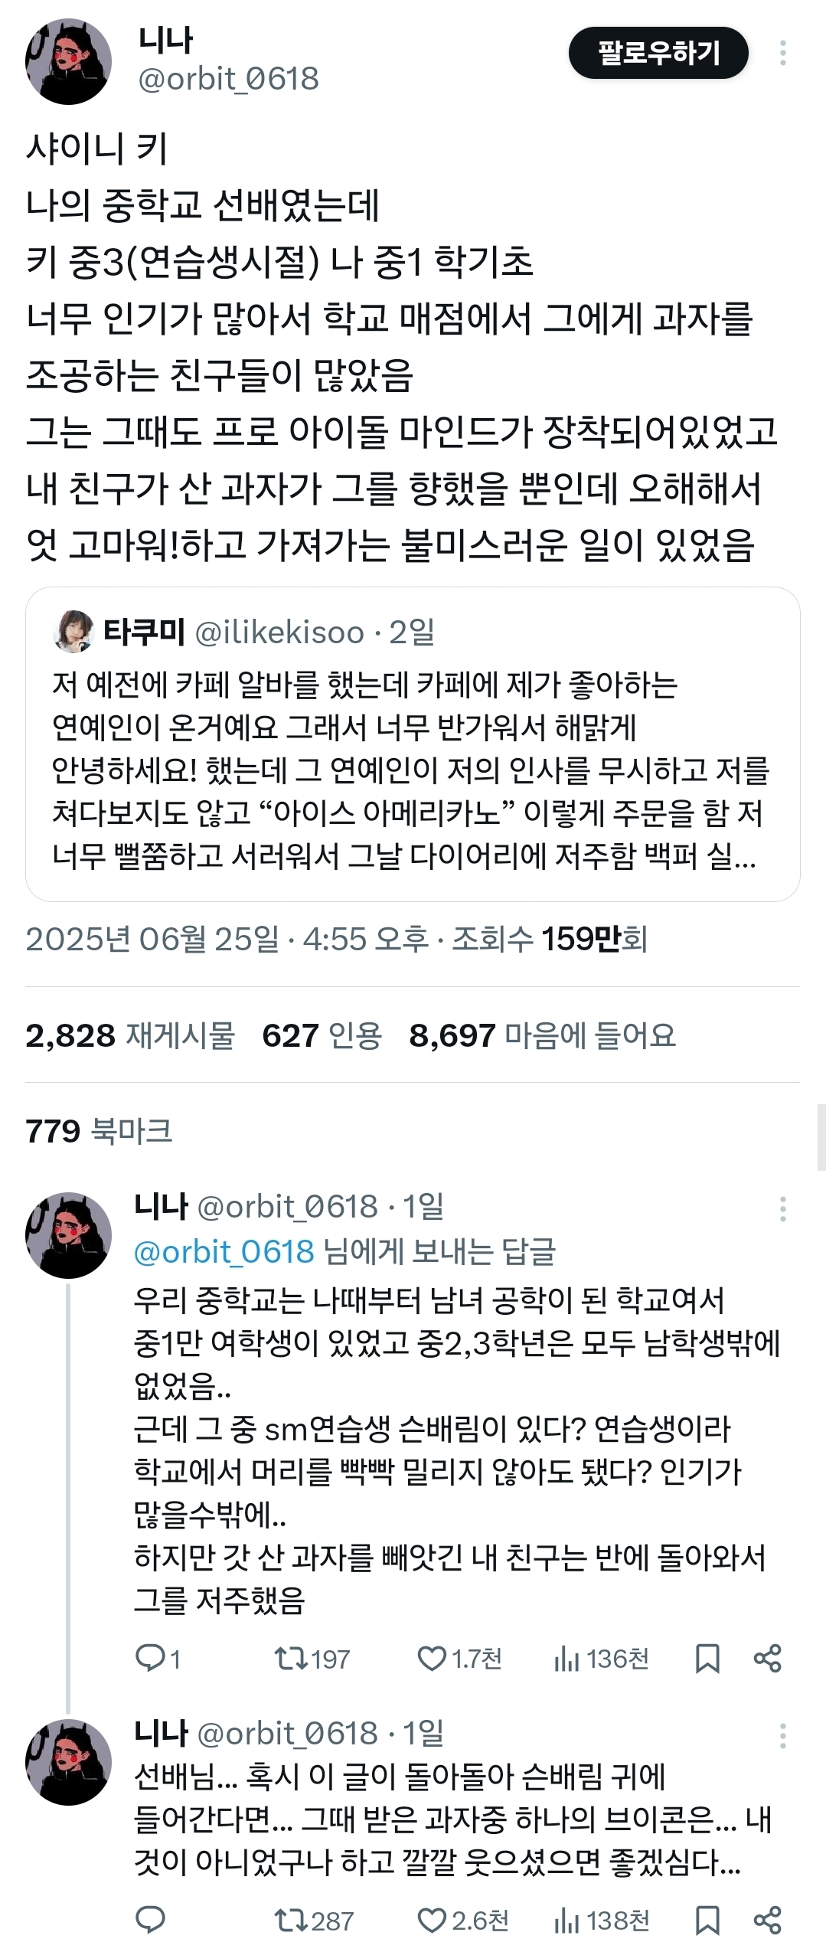Viewport: 826px width, 1955px height.
Task: Click the reply icon showing 1 comment
Action: [x=158, y=1659]
